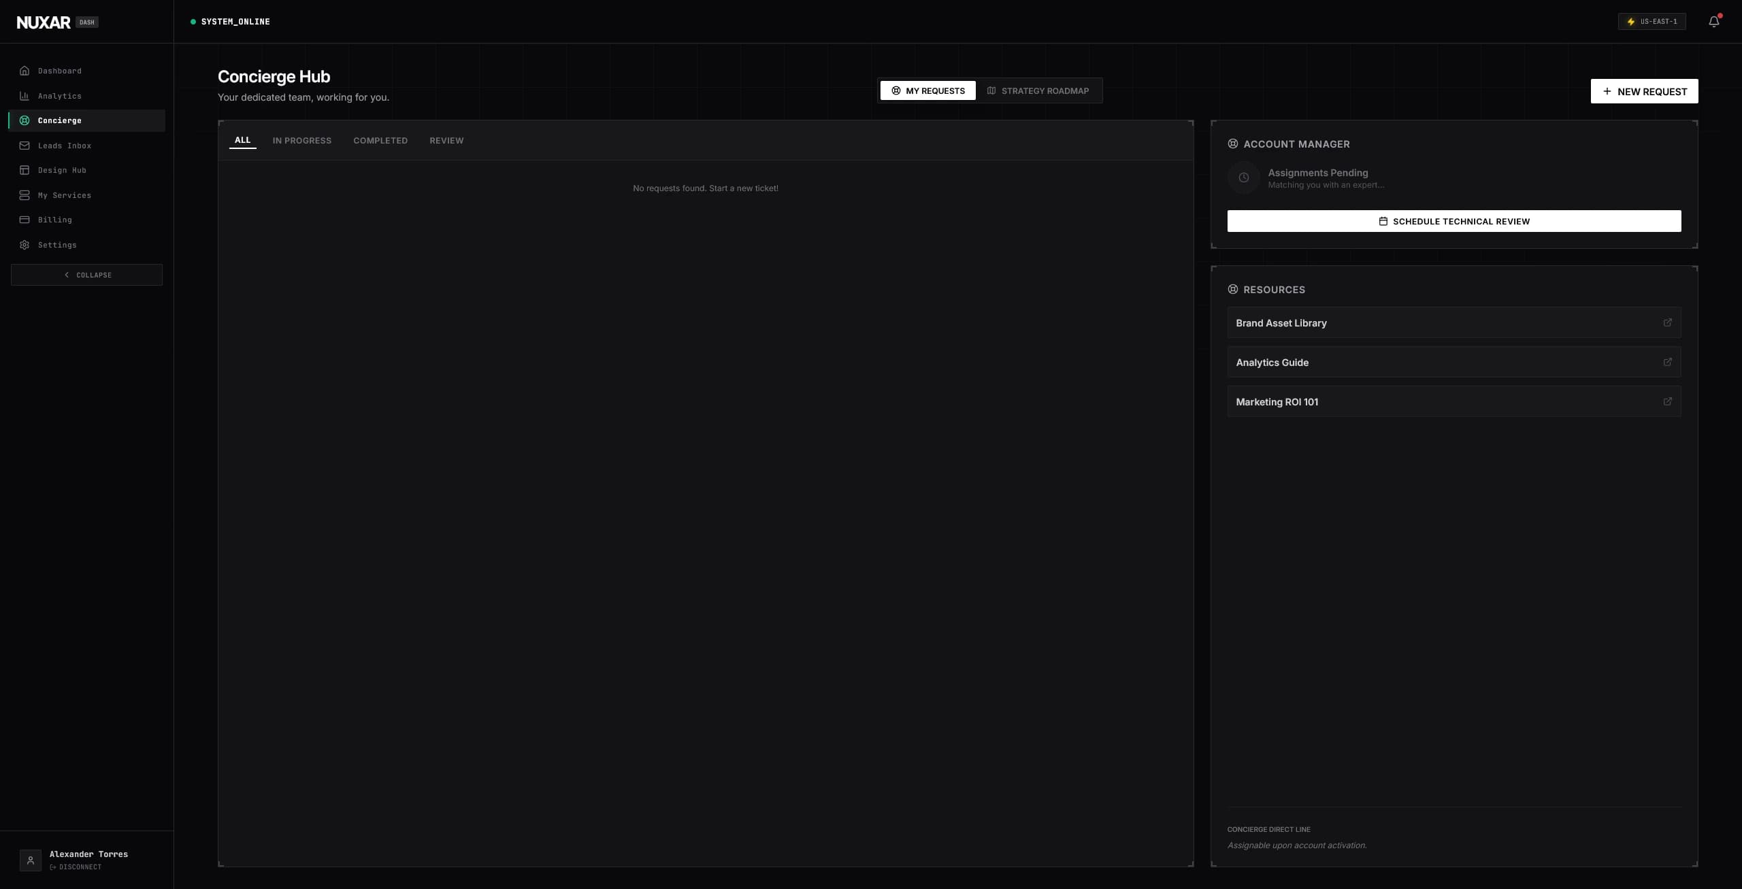This screenshot has height=889, width=1742.
Task: Open the Leads Inbox envelope icon
Action: pos(24,146)
